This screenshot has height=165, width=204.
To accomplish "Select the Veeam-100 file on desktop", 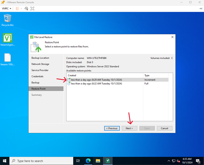I will click(7, 59).
